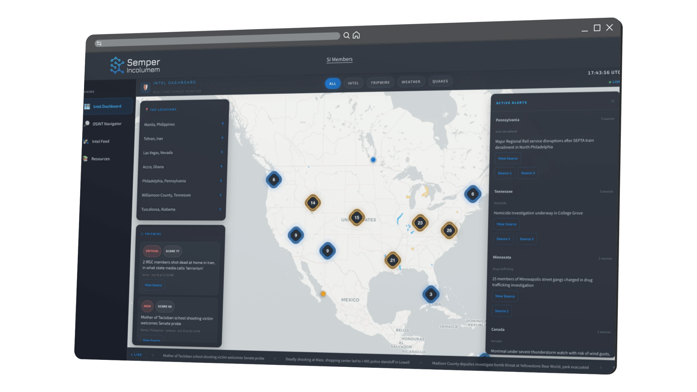Select the ALL filter tab

tap(333, 83)
